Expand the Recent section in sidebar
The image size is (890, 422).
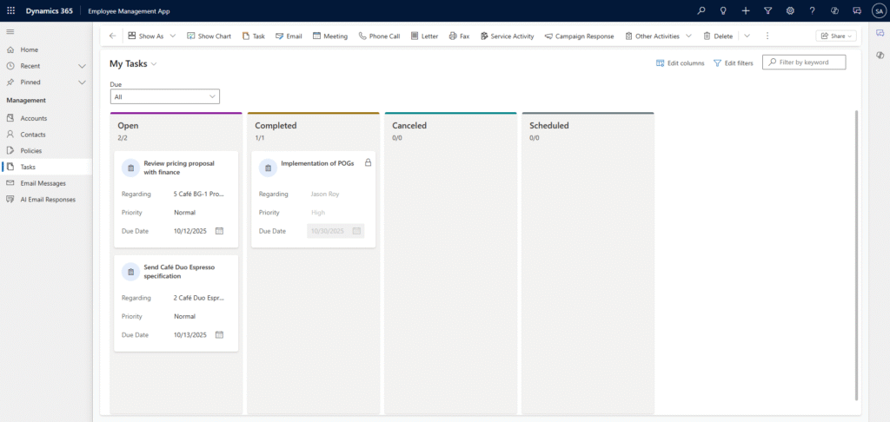[x=82, y=66]
